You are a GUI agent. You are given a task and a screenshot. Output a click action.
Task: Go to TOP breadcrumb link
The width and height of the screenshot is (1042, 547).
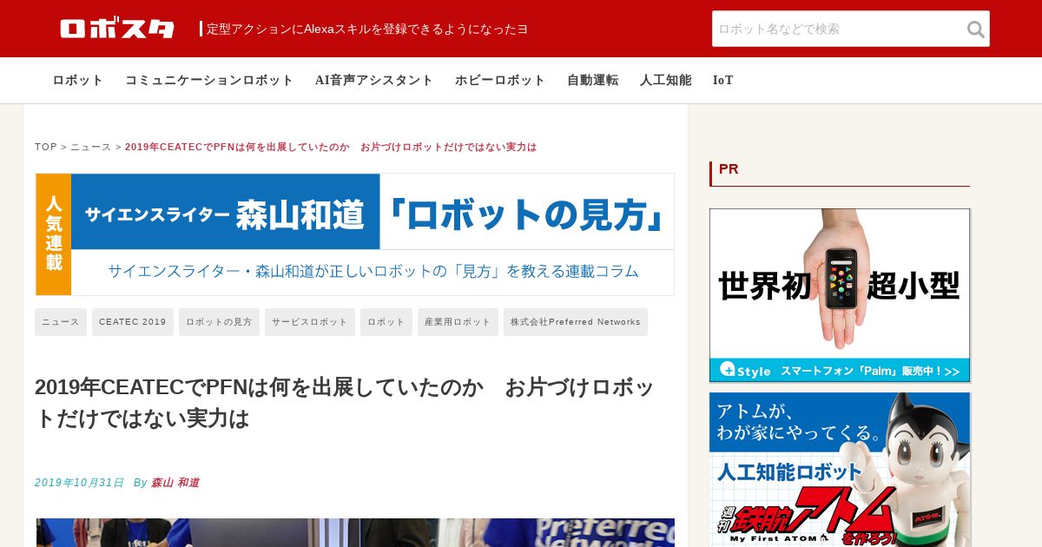click(x=46, y=147)
